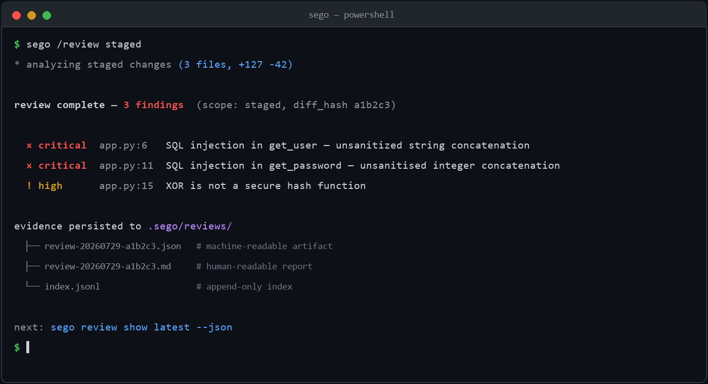This screenshot has height=384, width=708.
Task: Click the yellow minimize window button
Action: pyautogui.click(x=31, y=15)
